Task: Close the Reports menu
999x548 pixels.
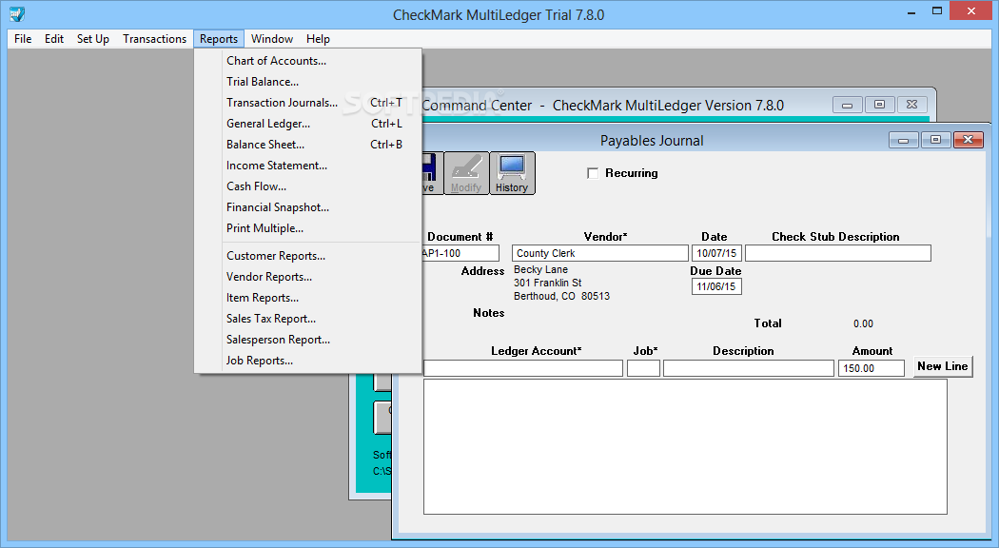Action: pyautogui.click(x=219, y=39)
